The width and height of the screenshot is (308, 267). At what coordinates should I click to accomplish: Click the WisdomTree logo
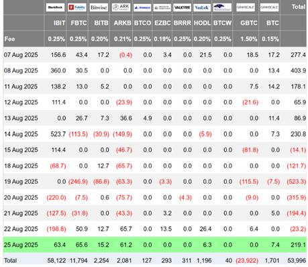point(222,7)
